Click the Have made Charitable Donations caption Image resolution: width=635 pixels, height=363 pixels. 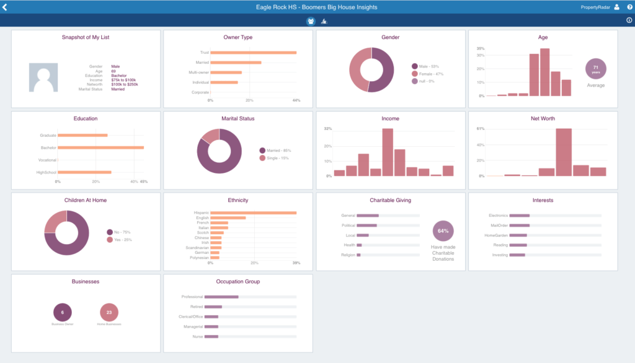tap(443, 253)
